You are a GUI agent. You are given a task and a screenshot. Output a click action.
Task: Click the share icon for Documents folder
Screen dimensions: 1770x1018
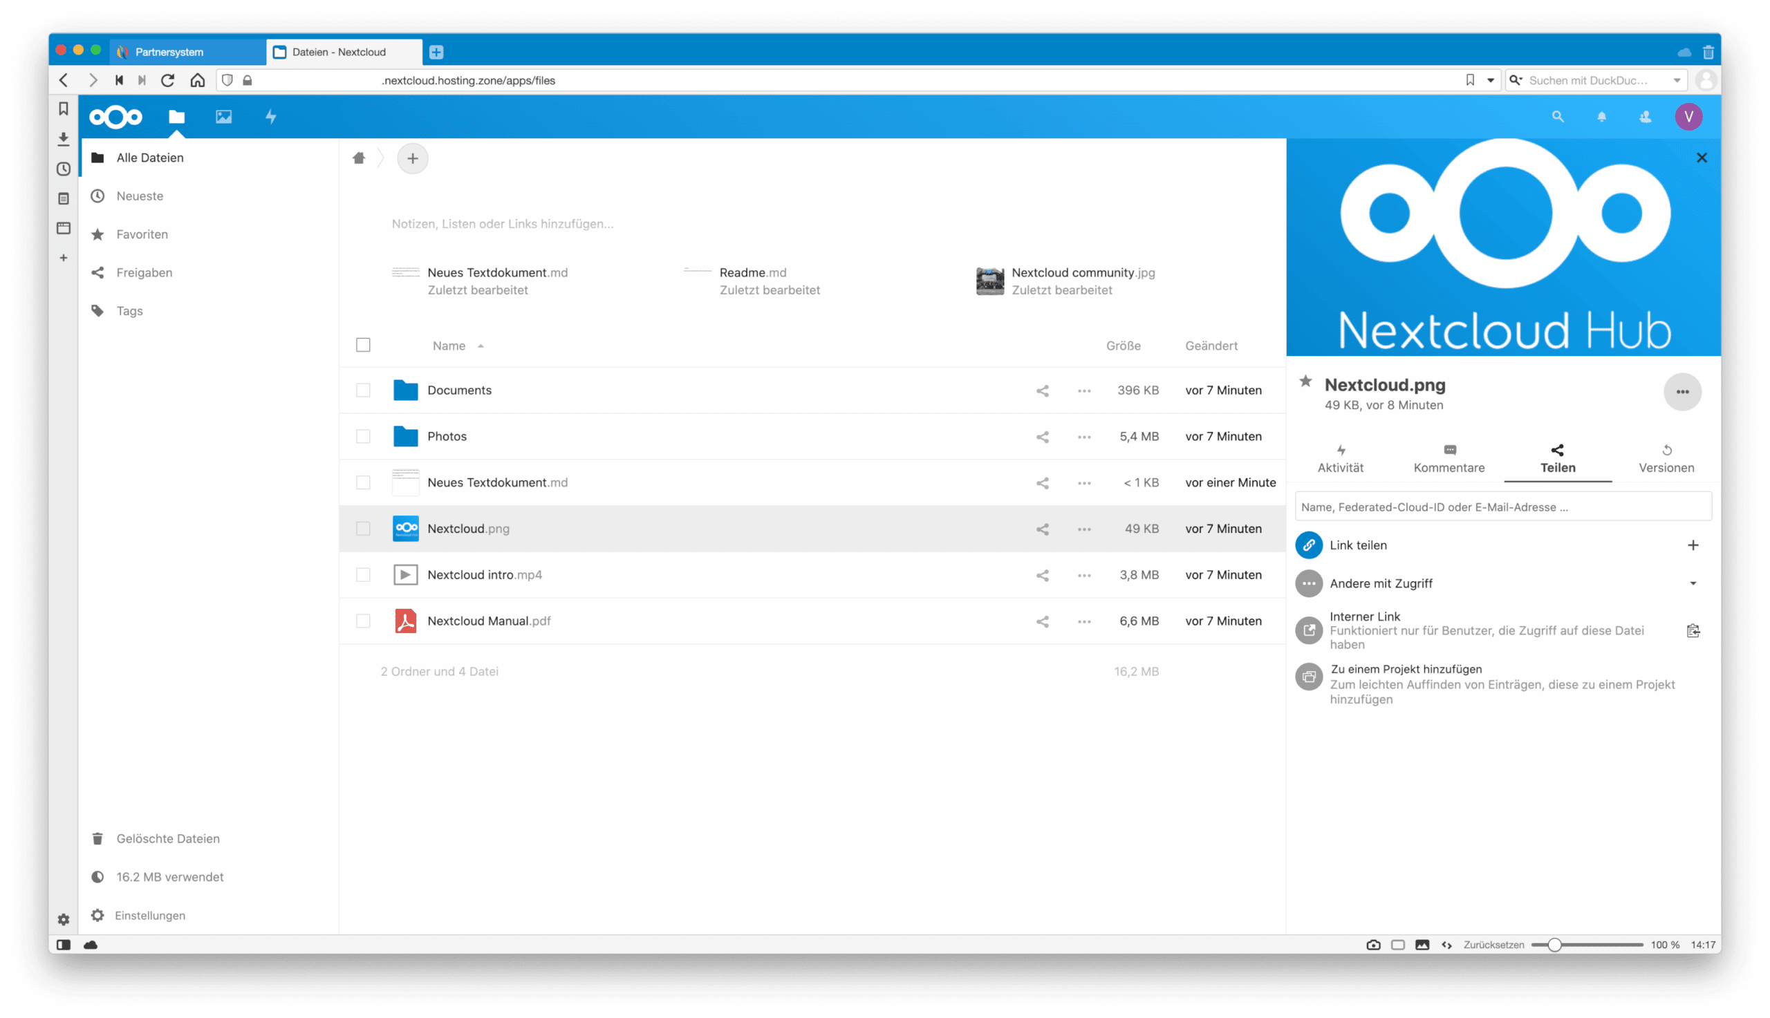(x=1042, y=391)
